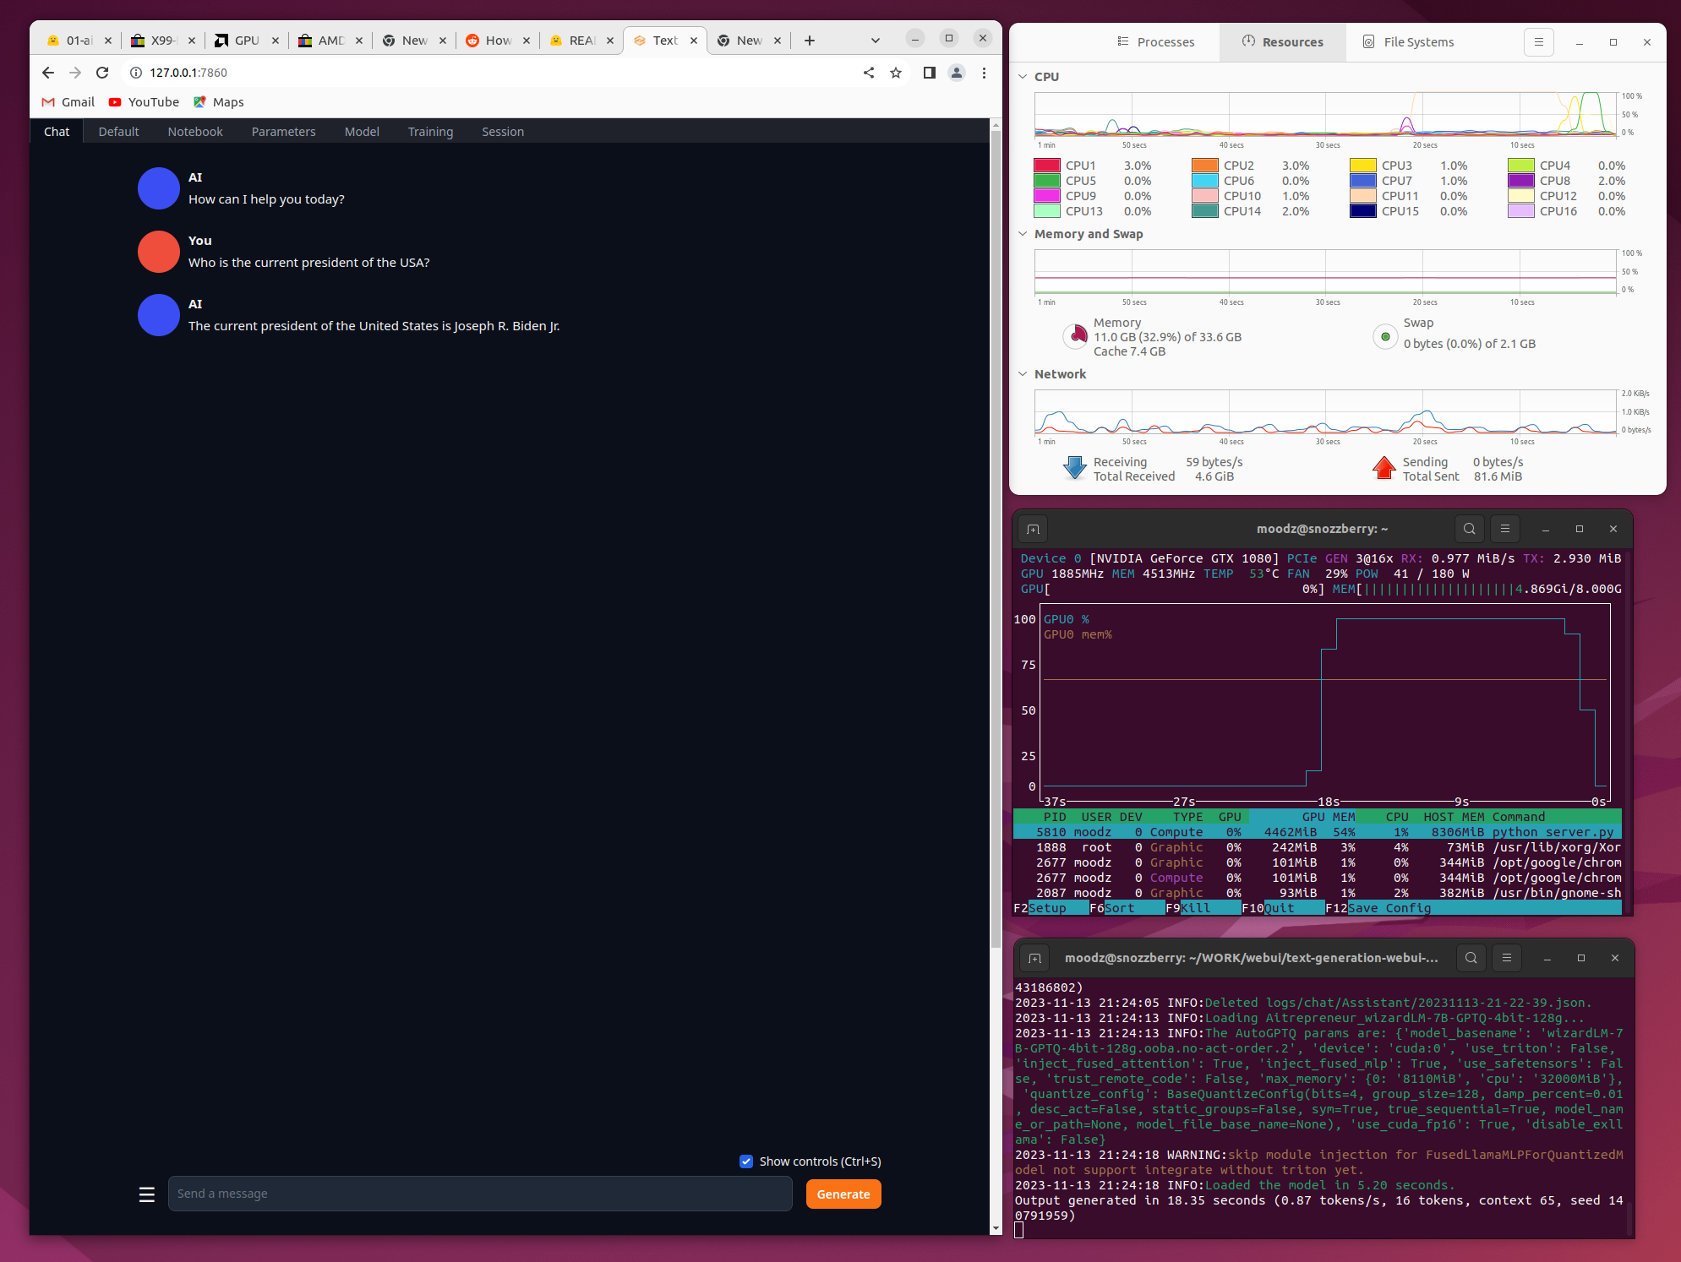Screen dimensions: 1681x1262
Task: Open text-generation-webui terminal hamburger menu
Action: click(x=1506, y=958)
